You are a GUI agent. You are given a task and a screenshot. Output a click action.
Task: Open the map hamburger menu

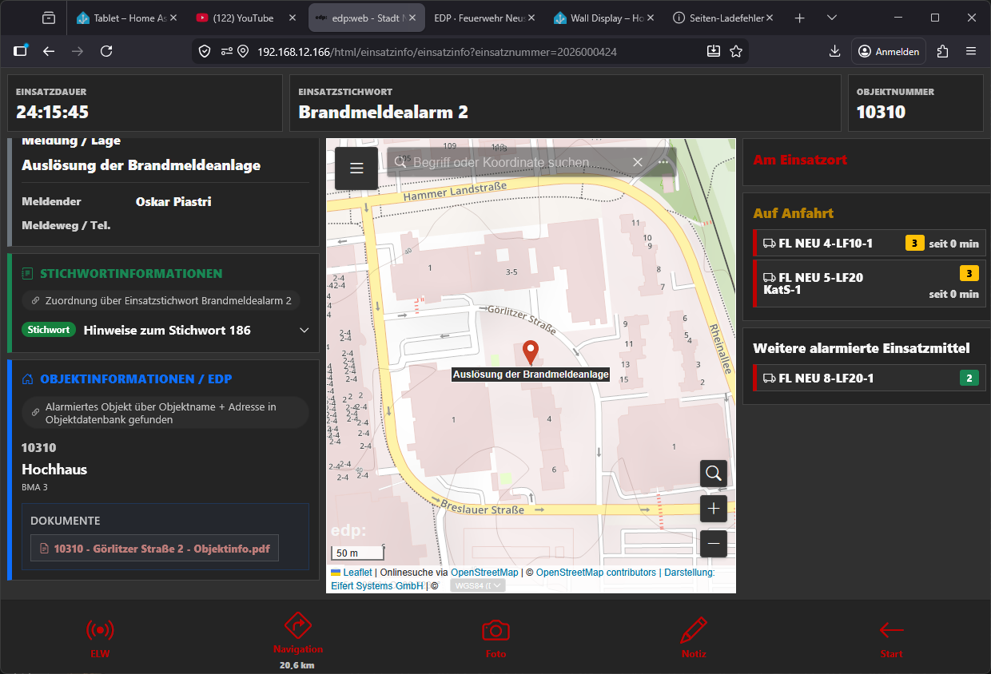[356, 168]
